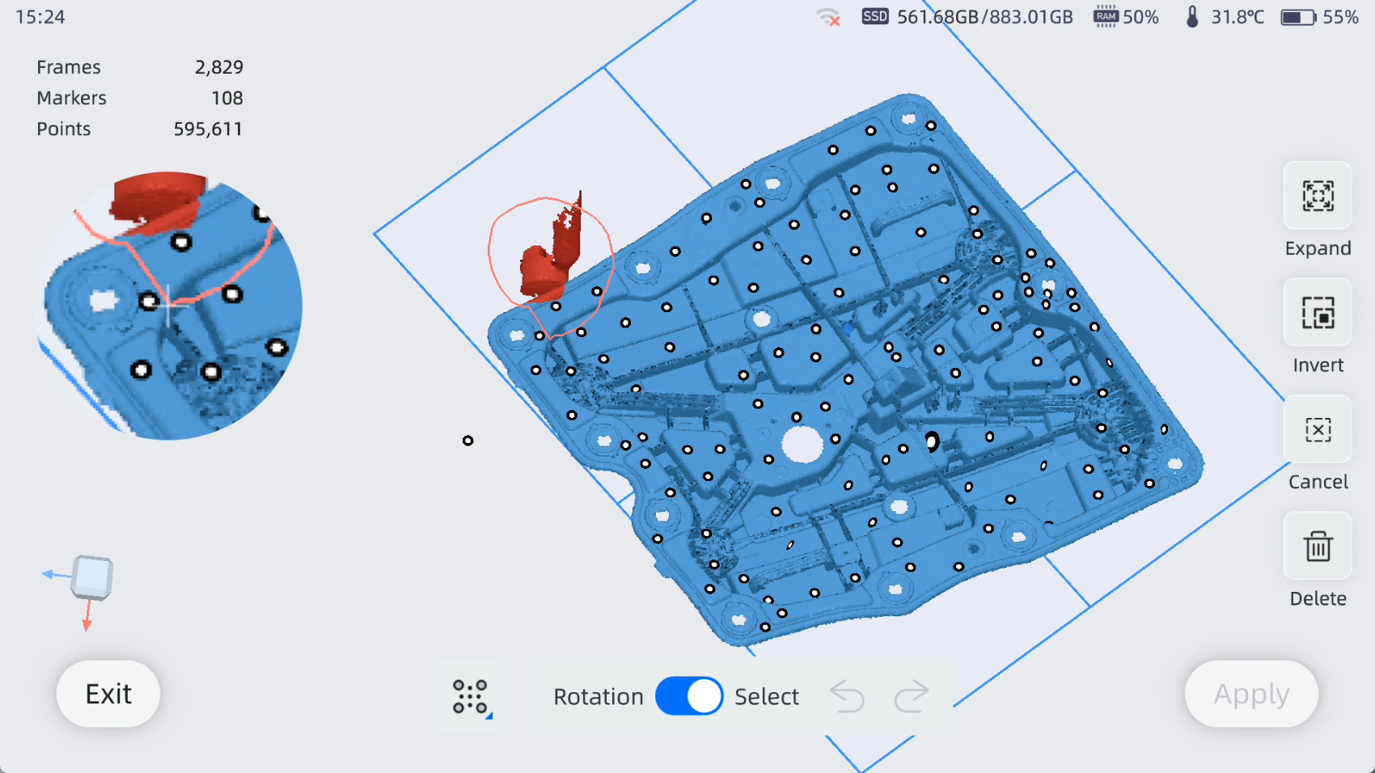The width and height of the screenshot is (1375, 773).
Task: Click the circular magnifier preview
Action: coord(168,306)
